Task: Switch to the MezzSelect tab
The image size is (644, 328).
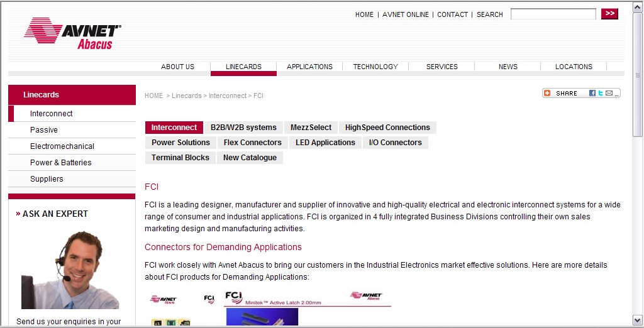Action: [311, 128]
